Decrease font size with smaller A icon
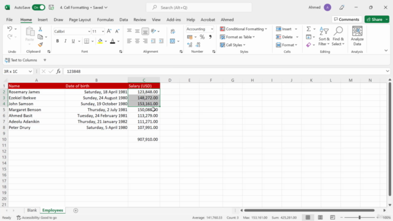The width and height of the screenshot is (393, 221). coord(117,31)
